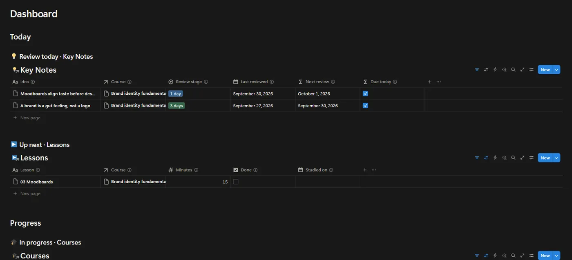Open dropdown arrow beside Lessons New button
The width and height of the screenshot is (572, 260).
(556, 158)
